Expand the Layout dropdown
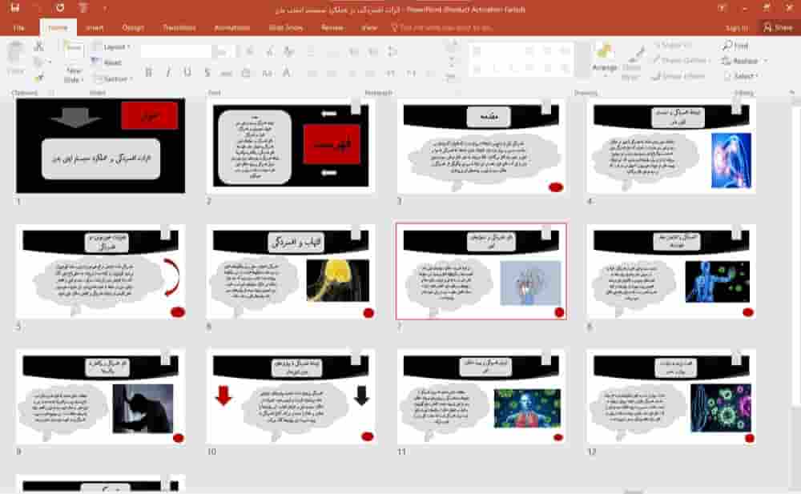801x494 pixels. (x=115, y=46)
